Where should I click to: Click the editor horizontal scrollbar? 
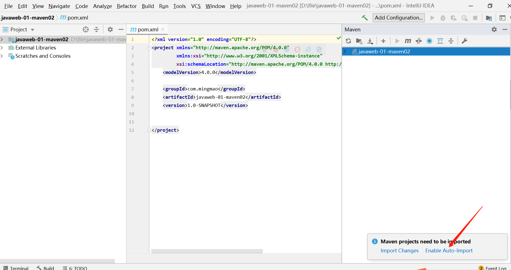(207, 251)
